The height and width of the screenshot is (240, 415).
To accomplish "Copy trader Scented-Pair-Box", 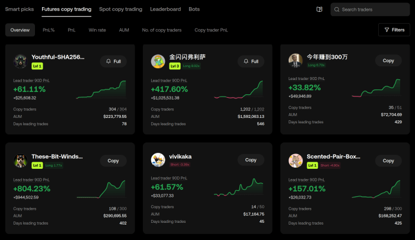I will pos(388,161).
